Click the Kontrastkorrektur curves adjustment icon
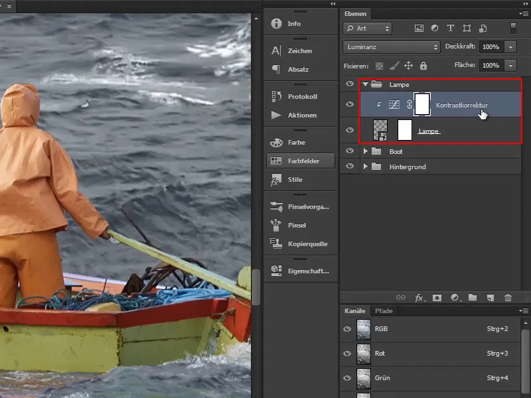 pos(394,105)
